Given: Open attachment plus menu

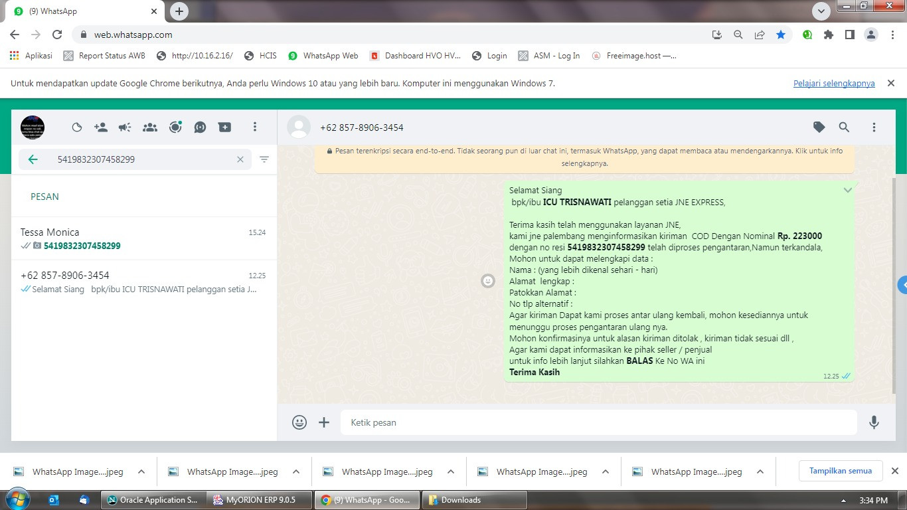Looking at the screenshot, I should pyautogui.click(x=324, y=422).
